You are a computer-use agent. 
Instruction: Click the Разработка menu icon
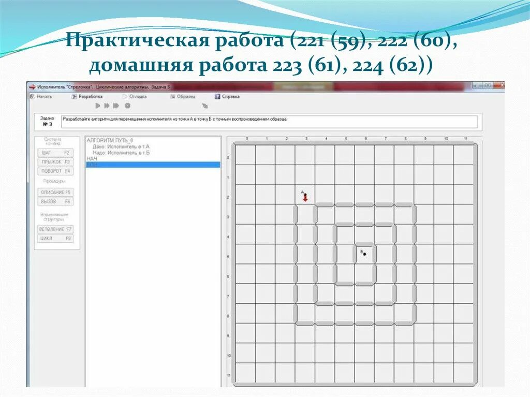pos(75,97)
